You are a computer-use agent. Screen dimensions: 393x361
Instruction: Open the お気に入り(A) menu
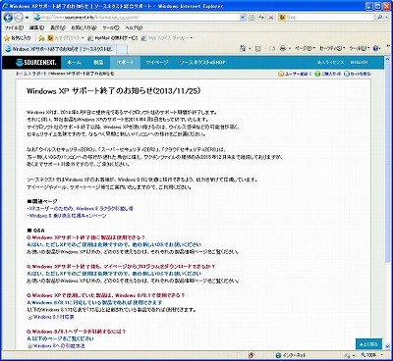pos(84,27)
